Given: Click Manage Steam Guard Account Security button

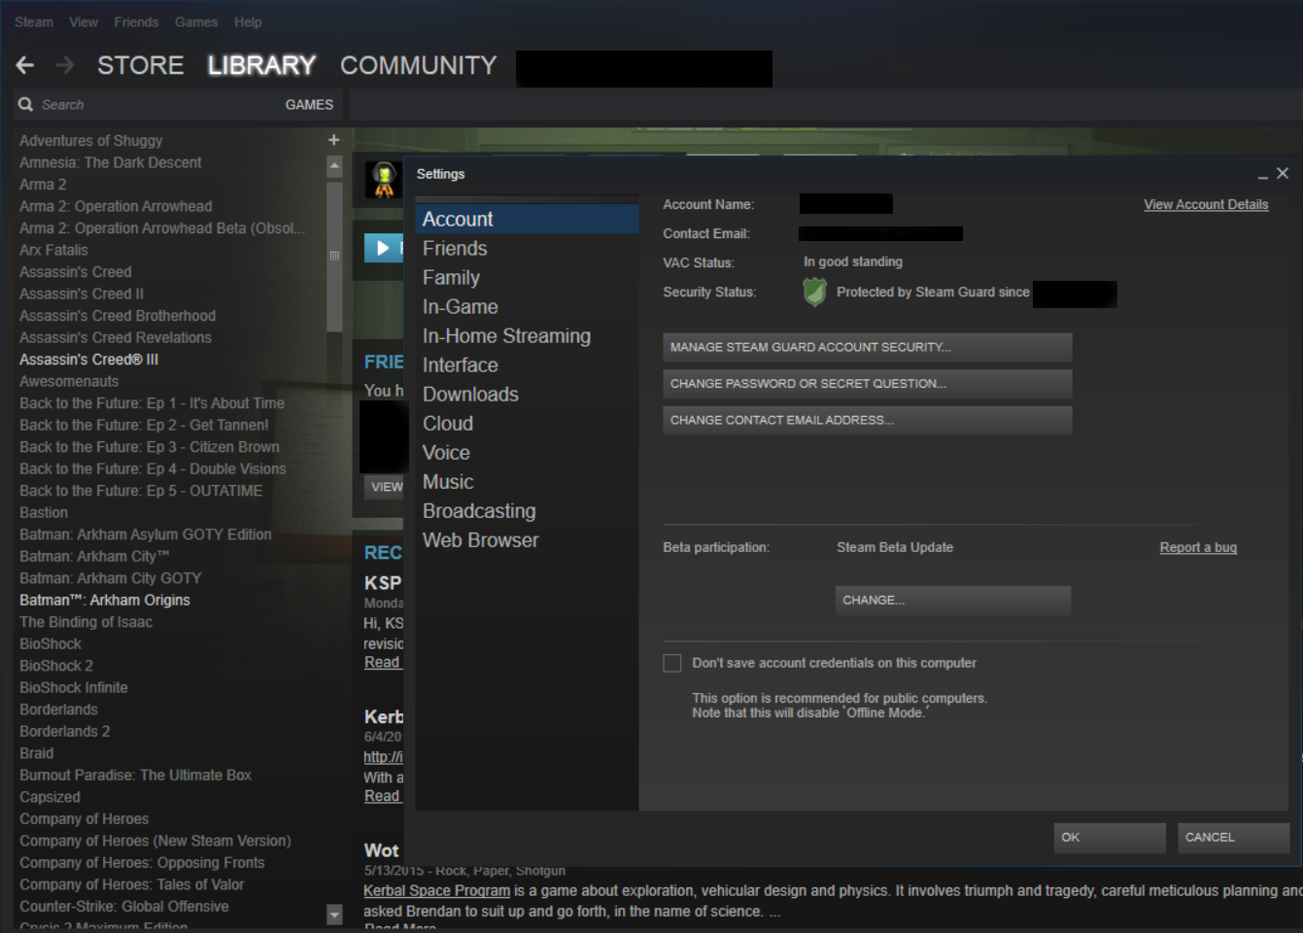Looking at the screenshot, I should [x=868, y=347].
